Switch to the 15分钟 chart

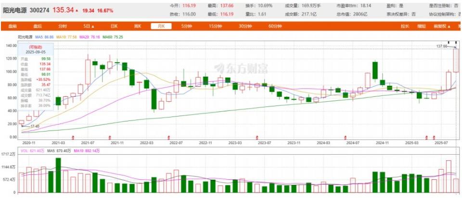[x=215, y=26]
